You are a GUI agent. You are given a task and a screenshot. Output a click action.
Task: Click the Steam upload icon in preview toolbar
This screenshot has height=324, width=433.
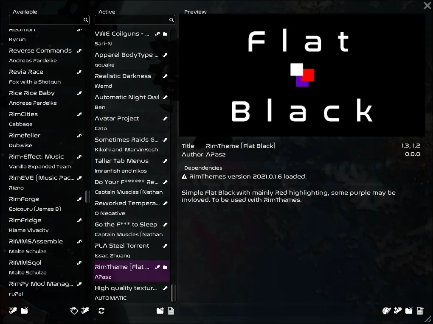pyautogui.click(x=398, y=311)
